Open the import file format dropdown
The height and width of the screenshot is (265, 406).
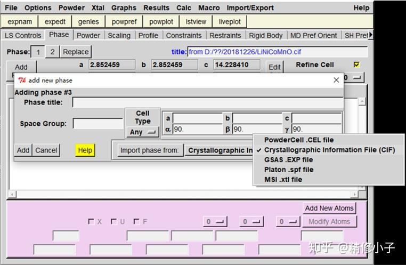(219, 150)
